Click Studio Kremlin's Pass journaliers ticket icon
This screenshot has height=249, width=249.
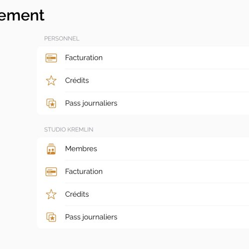(x=51, y=217)
